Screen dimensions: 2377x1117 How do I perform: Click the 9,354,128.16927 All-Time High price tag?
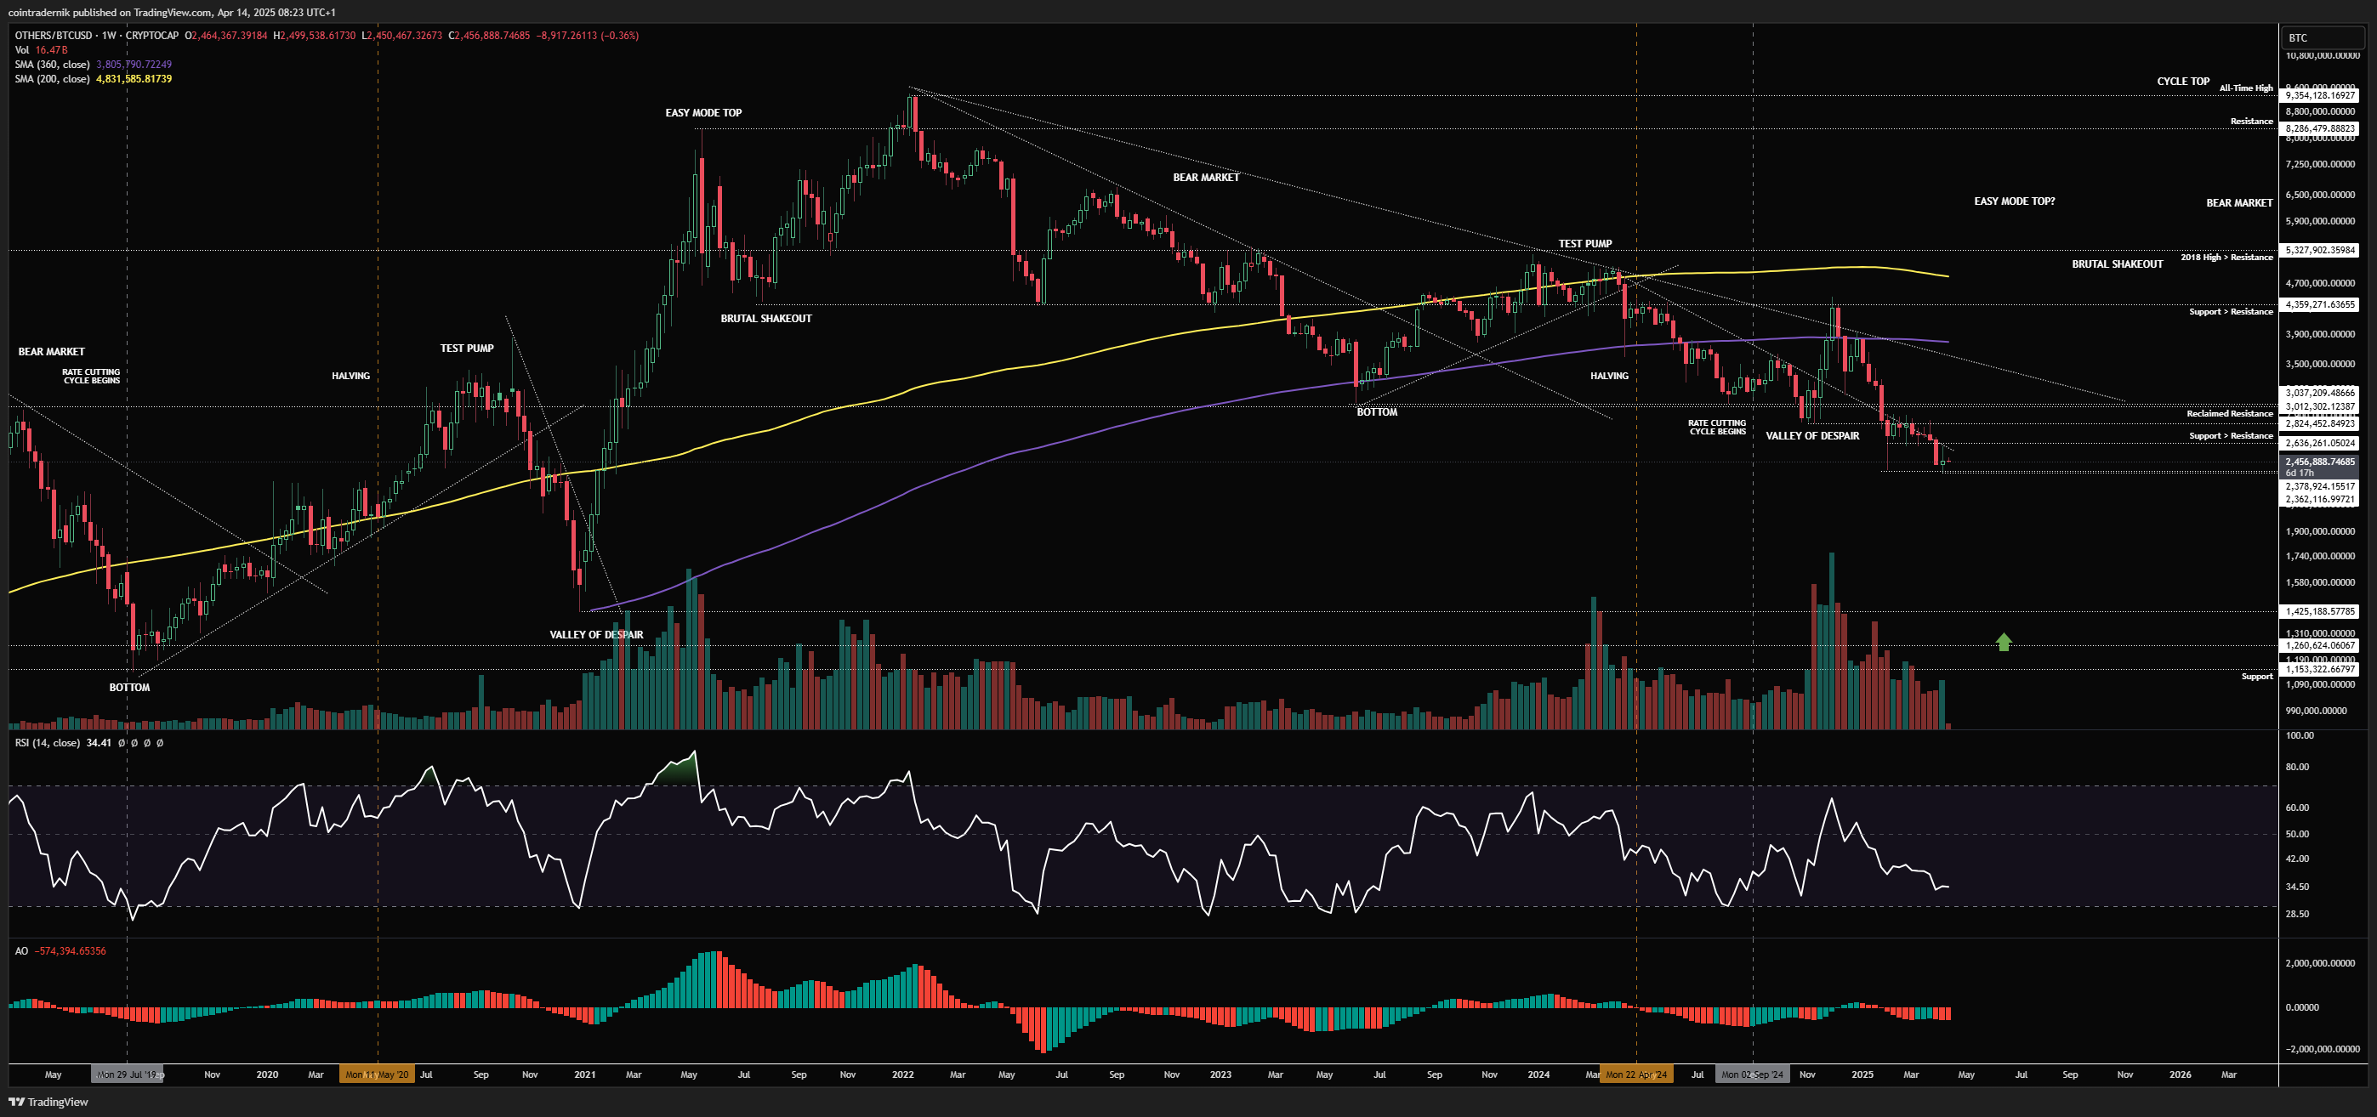point(2320,95)
